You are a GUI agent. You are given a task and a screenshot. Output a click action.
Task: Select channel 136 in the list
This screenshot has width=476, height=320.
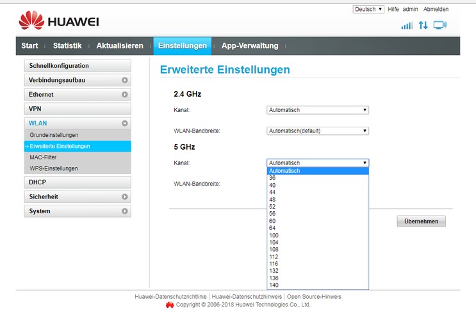(318, 278)
